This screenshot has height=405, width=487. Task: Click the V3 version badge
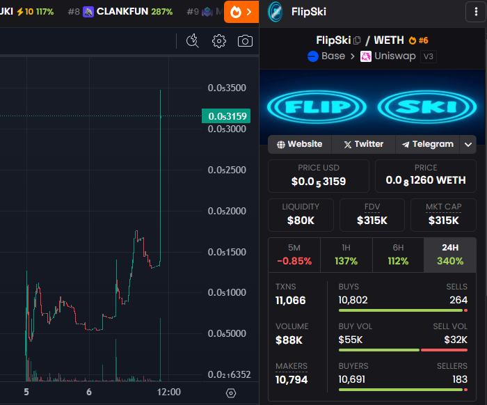coord(429,56)
